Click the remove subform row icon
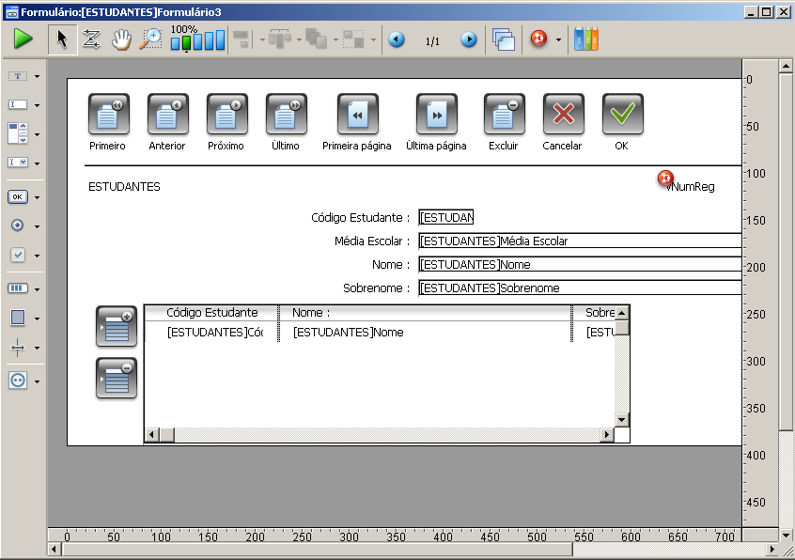The image size is (795, 560). [117, 378]
